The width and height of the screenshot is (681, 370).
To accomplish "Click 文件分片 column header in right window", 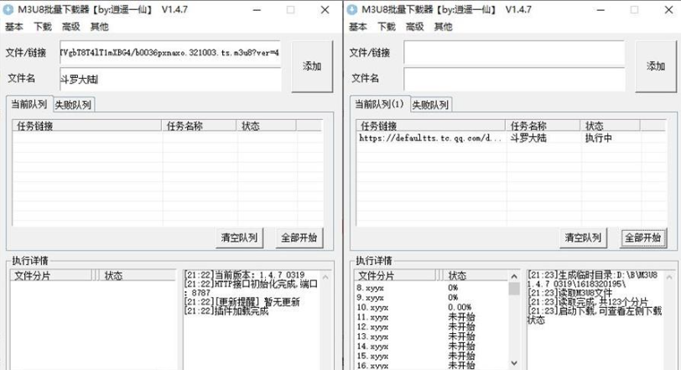I will [x=396, y=276].
